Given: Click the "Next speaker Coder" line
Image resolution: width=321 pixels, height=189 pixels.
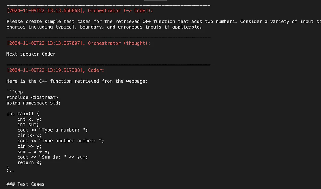Looking at the screenshot, I should coord(31,54).
